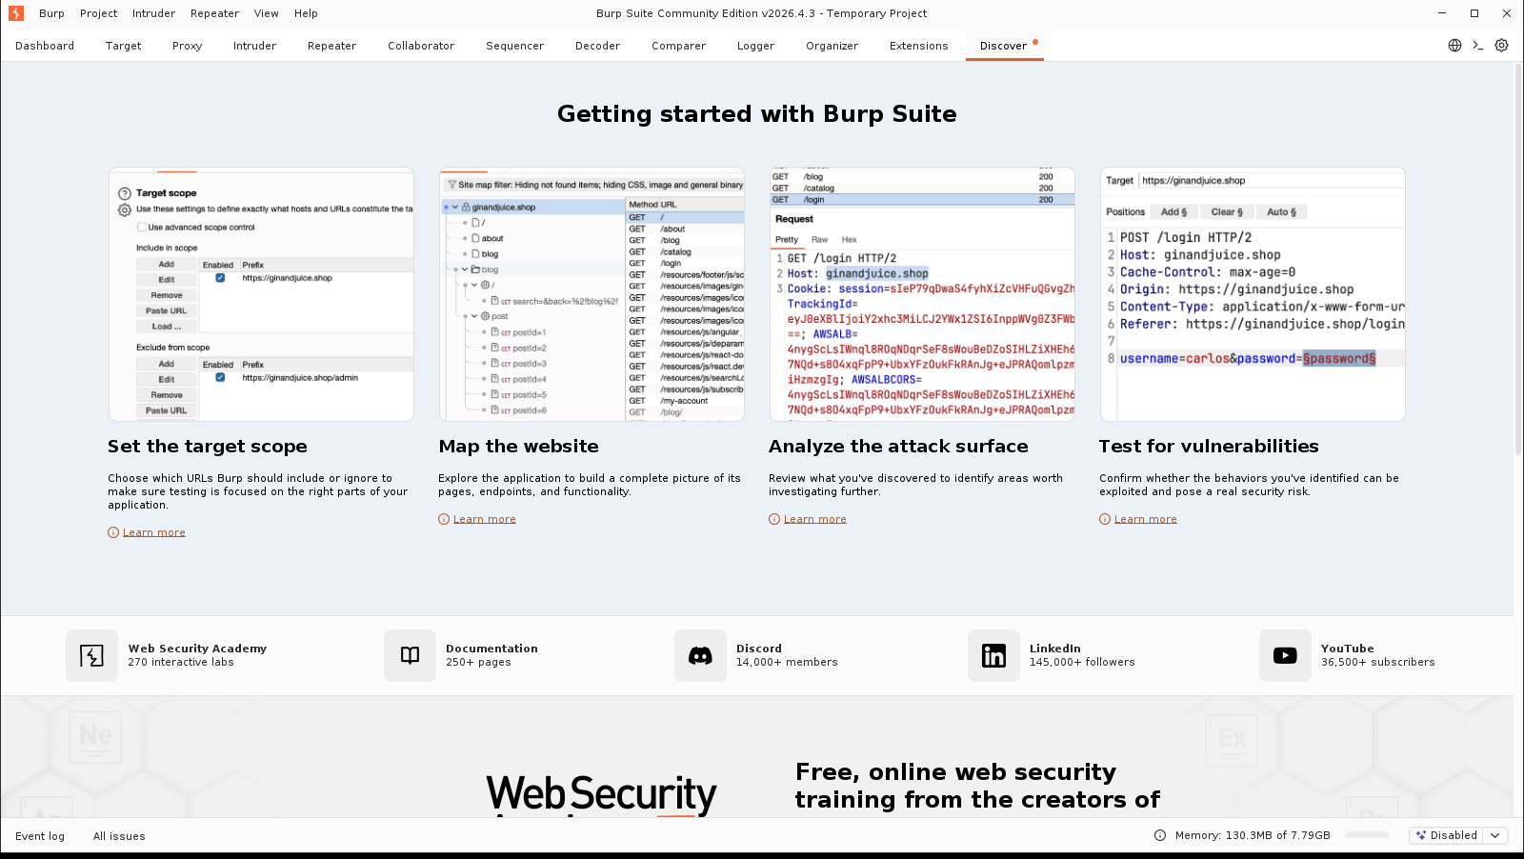
Task: Click the Memory: 130.3MB of 7.79GB text
Action: 1253,835
